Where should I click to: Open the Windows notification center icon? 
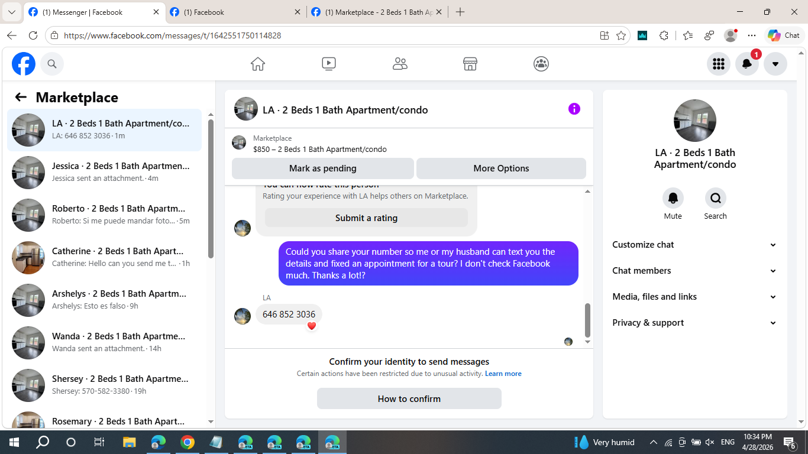(x=790, y=442)
